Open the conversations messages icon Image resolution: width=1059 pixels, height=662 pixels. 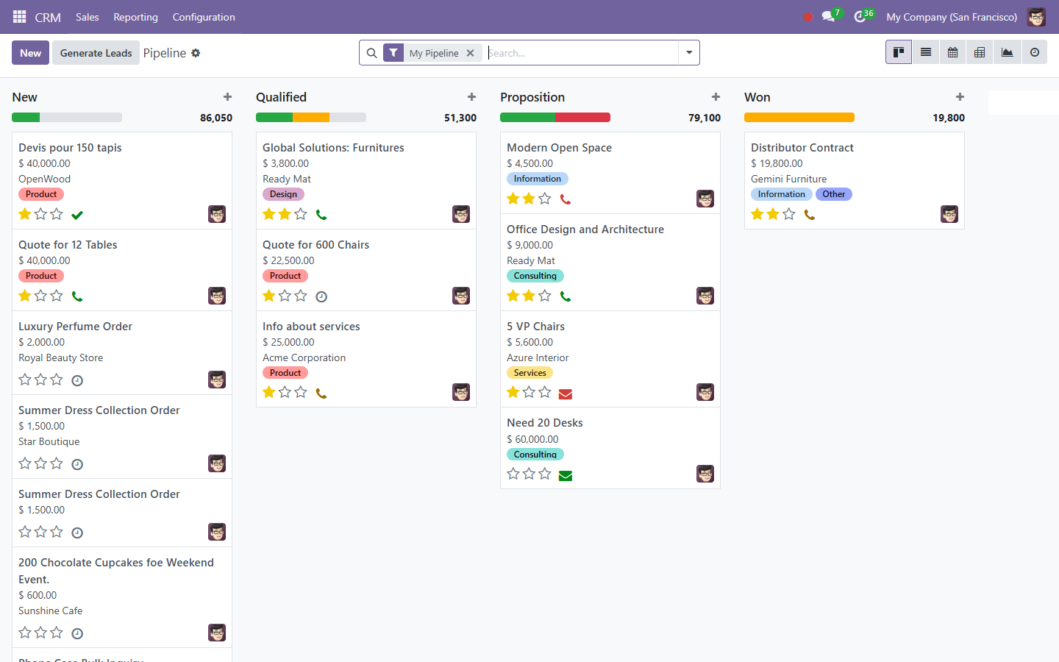(x=829, y=16)
